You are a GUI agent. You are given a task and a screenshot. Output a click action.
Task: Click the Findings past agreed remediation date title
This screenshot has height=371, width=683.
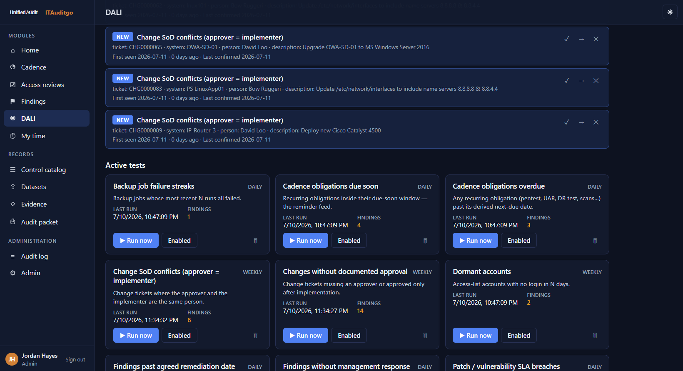pos(174,366)
